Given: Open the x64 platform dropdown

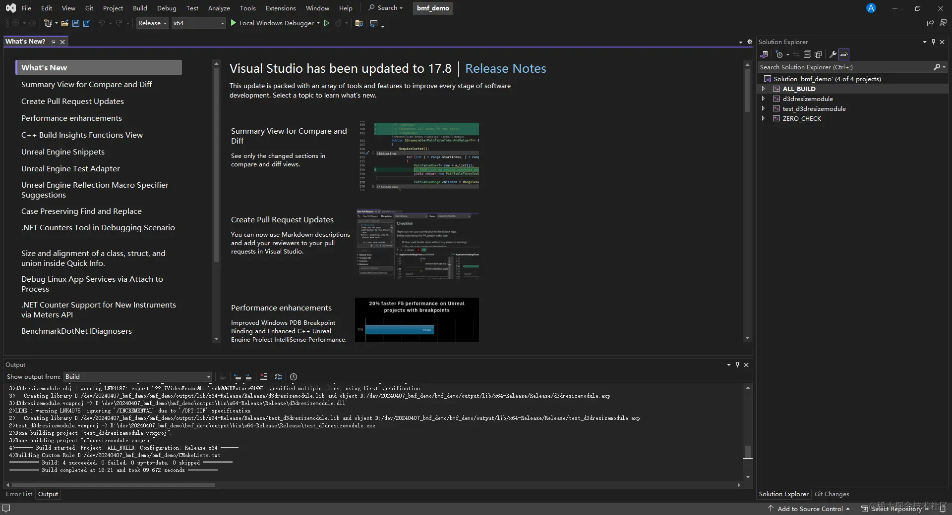Looking at the screenshot, I should coord(198,23).
